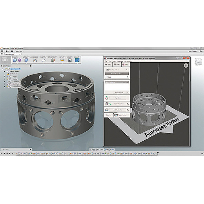
Task: Select the Inspect measure icon
Action: [62, 60]
